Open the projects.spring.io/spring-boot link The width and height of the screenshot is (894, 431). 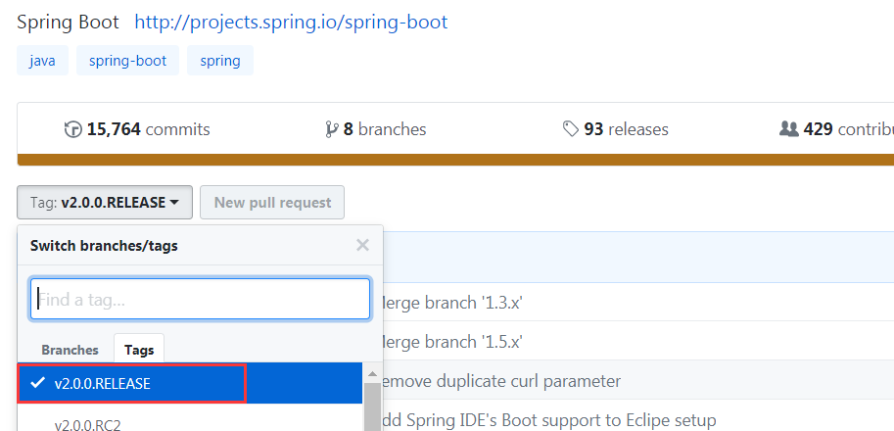[x=291, y=23]
